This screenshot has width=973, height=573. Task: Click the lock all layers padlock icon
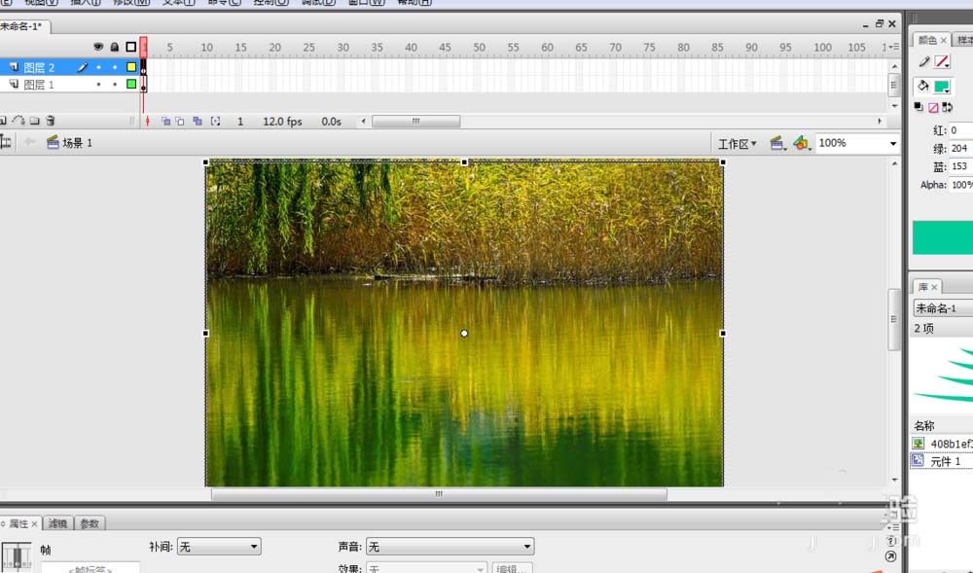pos(114,47)
